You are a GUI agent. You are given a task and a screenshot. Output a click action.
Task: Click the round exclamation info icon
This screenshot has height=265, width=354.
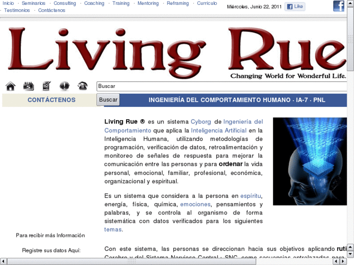coord(64,86)
